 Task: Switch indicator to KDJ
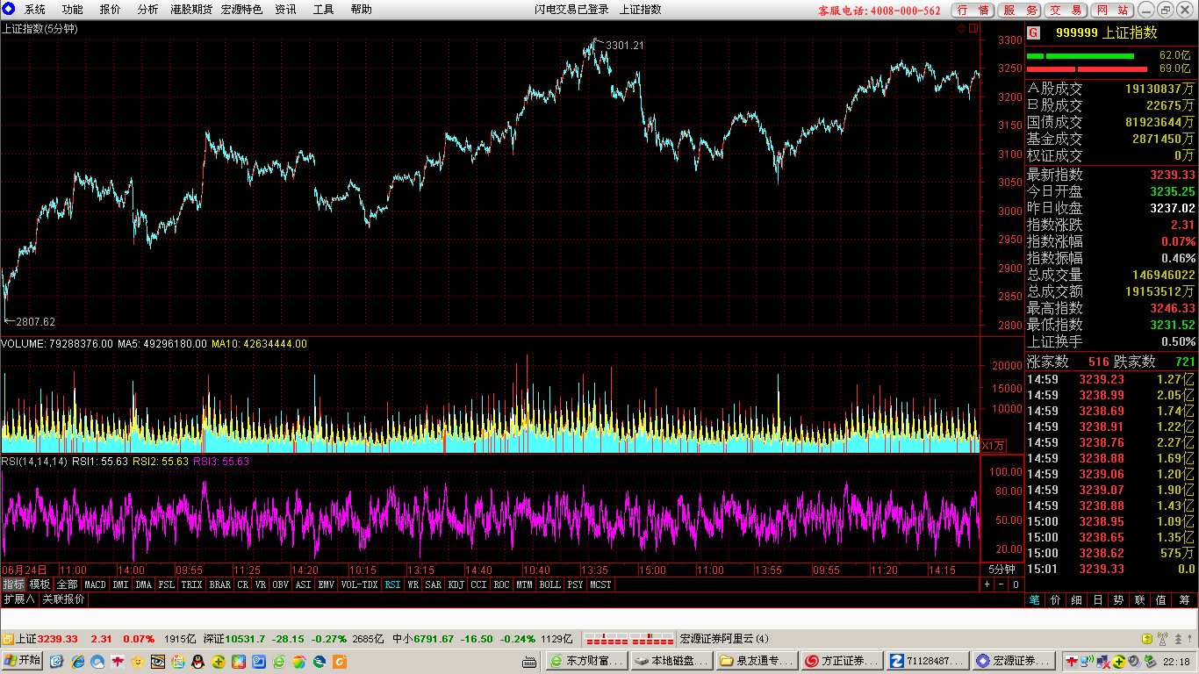pos(456,584)
